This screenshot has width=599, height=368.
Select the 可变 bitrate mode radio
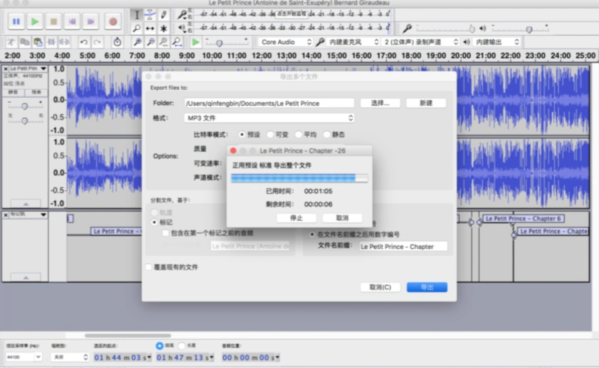tap(270, 134)
